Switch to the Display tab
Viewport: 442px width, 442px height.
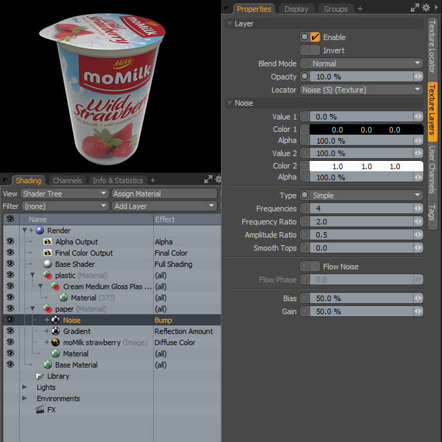point(296,9)
